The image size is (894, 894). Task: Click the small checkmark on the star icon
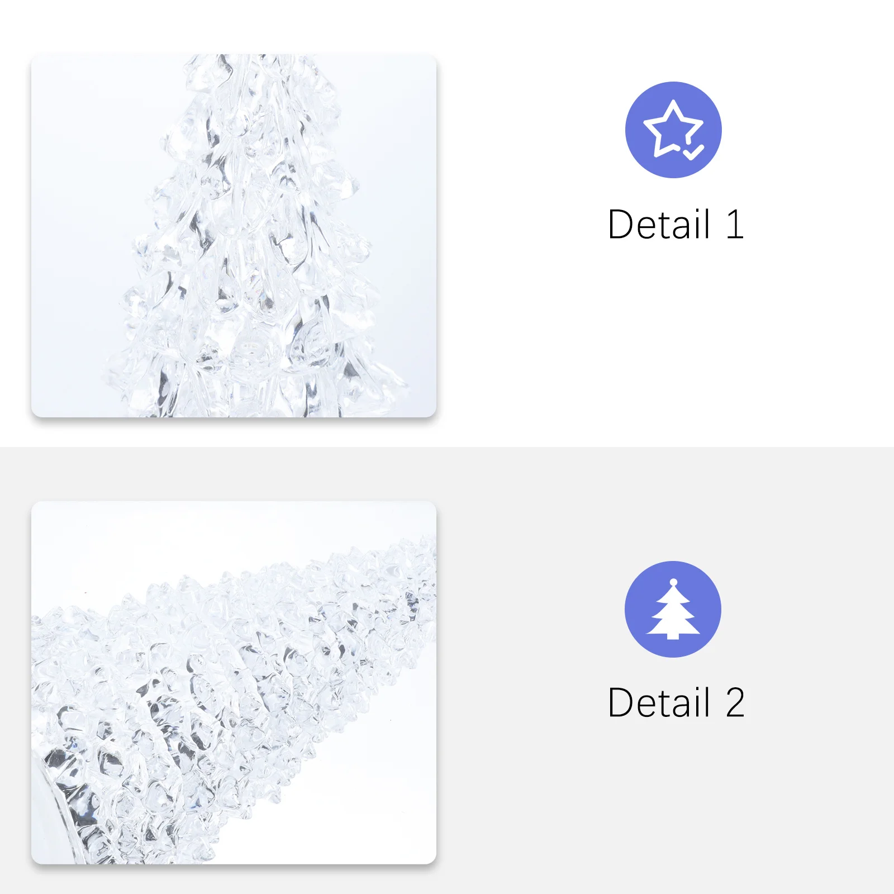[x=693, y=152]
